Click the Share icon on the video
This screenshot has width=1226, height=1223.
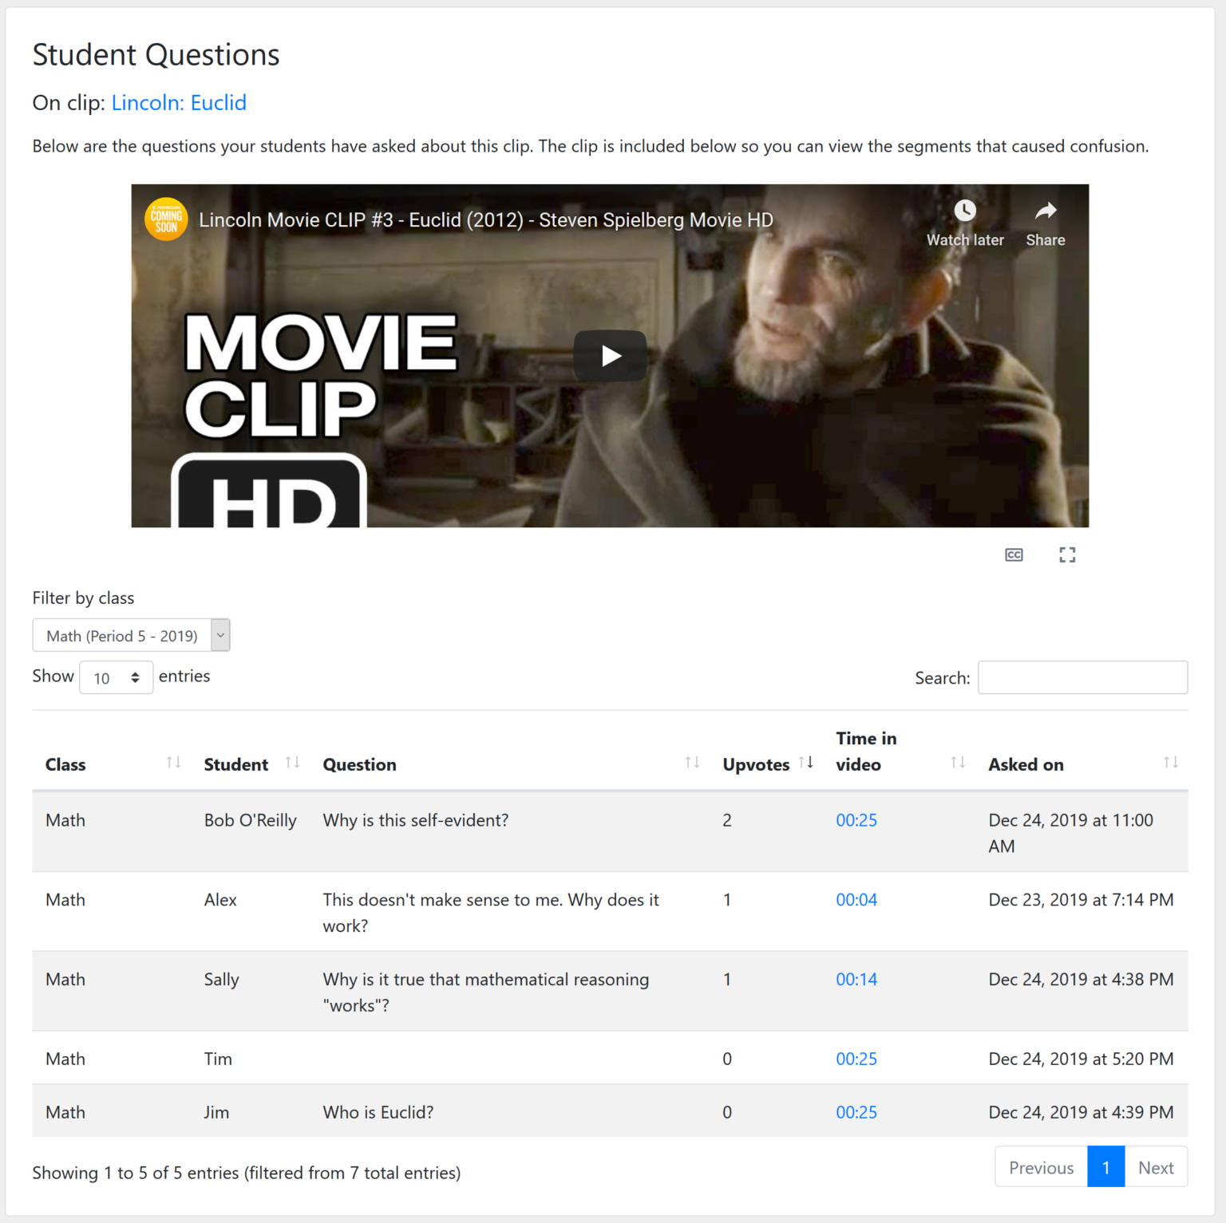point(1045,211)
